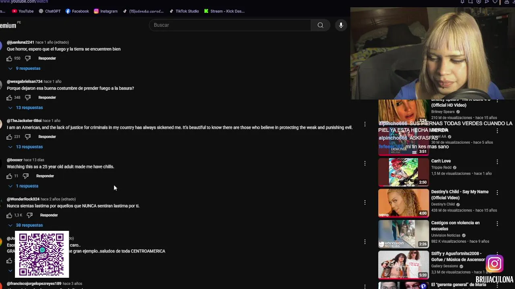Open Trippie Redd channel name
Screen dimensions: 515x289
tap(441, 167)
